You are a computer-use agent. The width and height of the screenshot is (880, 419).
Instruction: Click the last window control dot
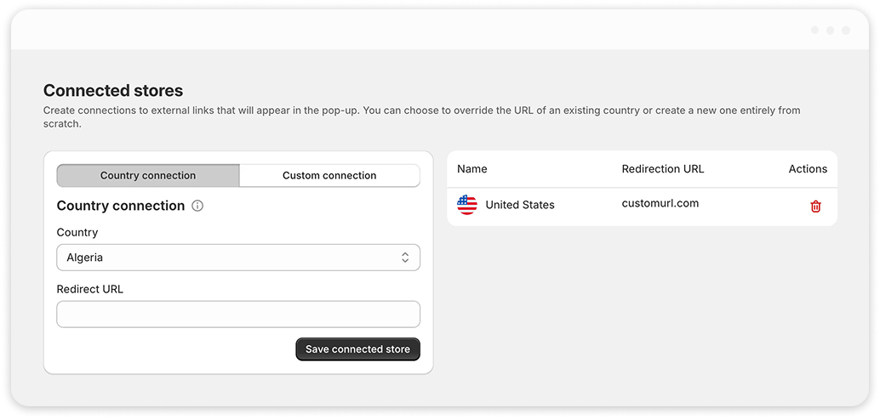click(846, 31)
